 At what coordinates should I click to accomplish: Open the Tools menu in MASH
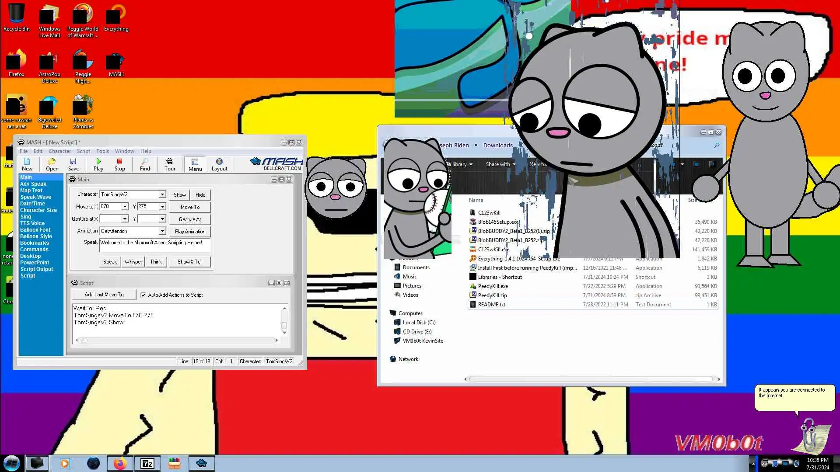(x=102, y=151)
